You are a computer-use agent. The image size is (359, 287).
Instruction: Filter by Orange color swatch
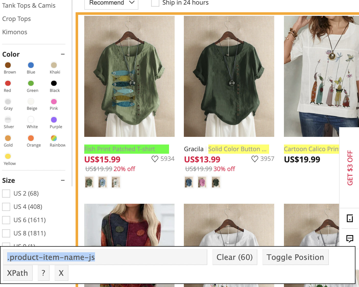pos(31,138)
